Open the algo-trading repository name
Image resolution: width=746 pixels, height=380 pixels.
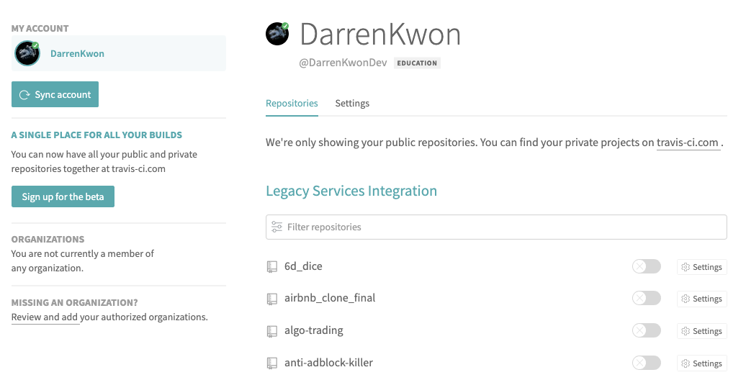(313, 330)
